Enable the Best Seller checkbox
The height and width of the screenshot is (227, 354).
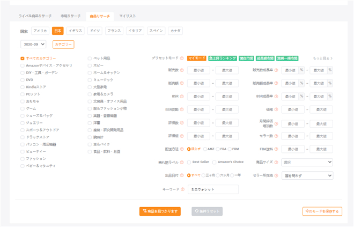click(189, 162)
